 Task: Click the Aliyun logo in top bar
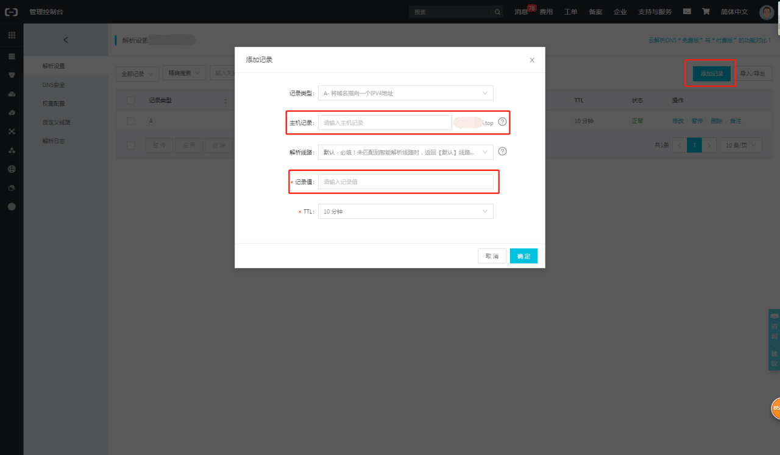tap(12, 12)
